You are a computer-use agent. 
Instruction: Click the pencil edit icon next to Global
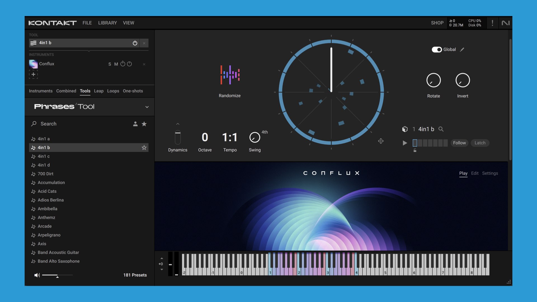coord(462,49)
